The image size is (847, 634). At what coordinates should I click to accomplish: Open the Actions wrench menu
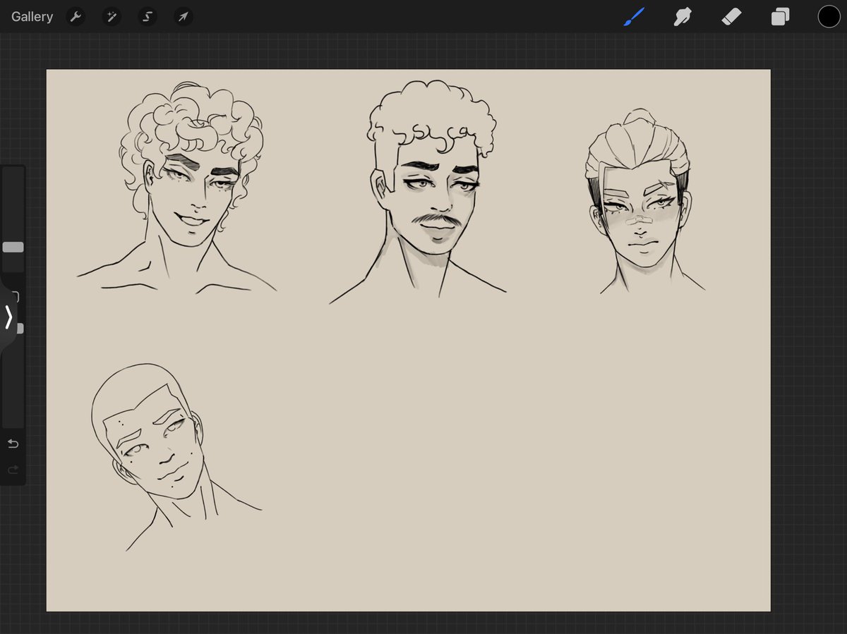pos(76,16)
